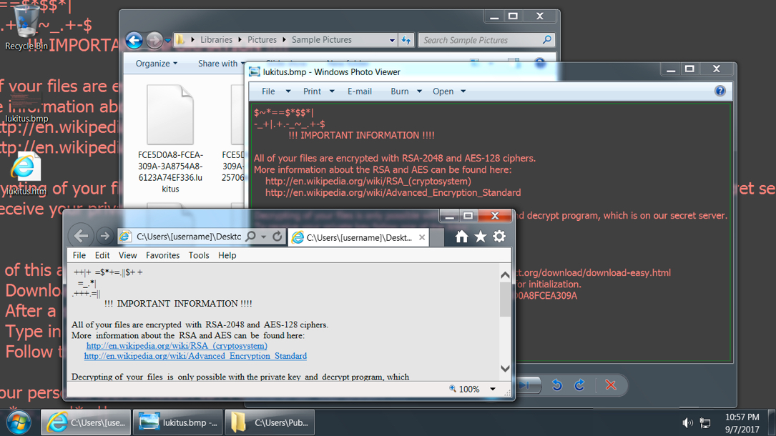
Task: Select the lukitus.bmp desktop file icon
Action: pyautogui.click(x=26, y=107)
